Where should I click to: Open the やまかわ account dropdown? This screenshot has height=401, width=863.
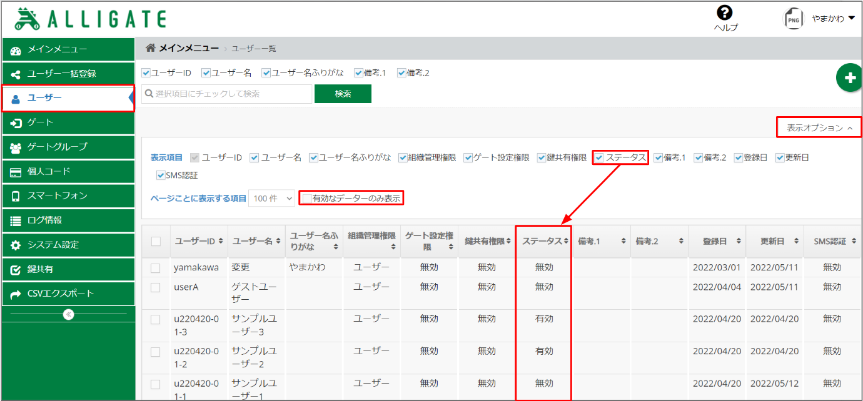pos(833,19)
